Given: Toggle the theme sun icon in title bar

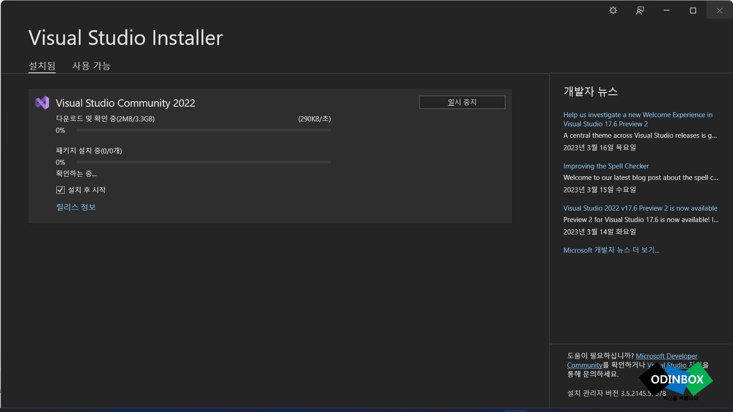Looking at the screenshot, I should coord(613,10).
